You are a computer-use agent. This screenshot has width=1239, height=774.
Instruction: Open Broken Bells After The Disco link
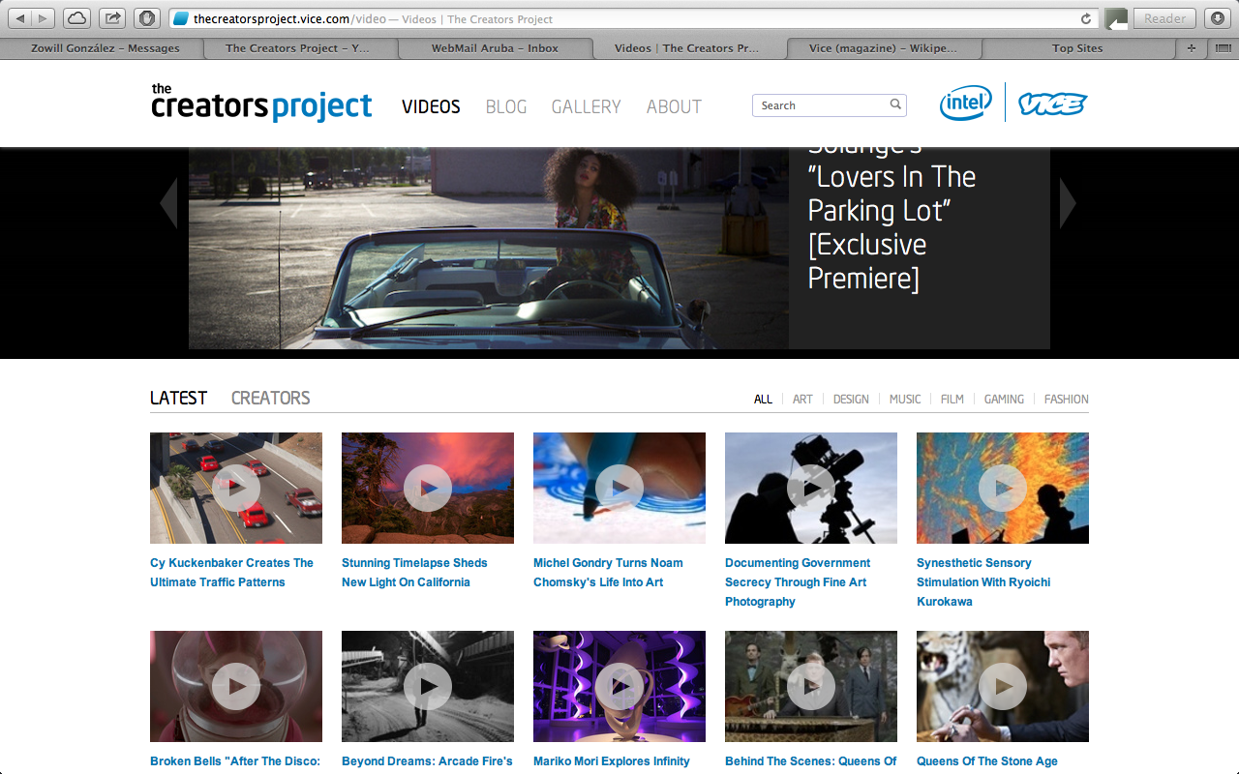[x=235, y=761]
